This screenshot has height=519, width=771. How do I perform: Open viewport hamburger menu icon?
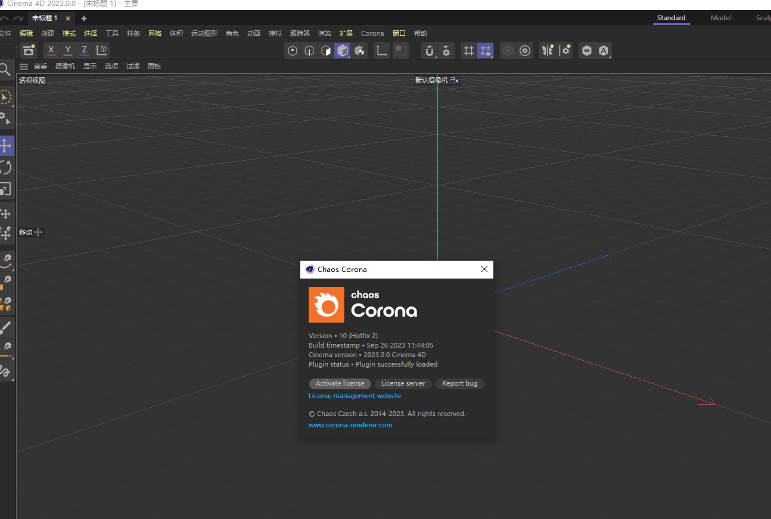[24, 66]
